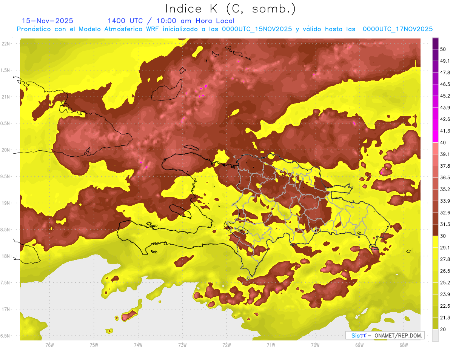Click the colorbar value '31.3'

pos(445,224)
